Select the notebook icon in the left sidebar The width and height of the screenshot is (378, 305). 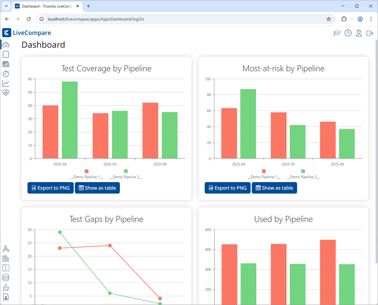point(6,54)
